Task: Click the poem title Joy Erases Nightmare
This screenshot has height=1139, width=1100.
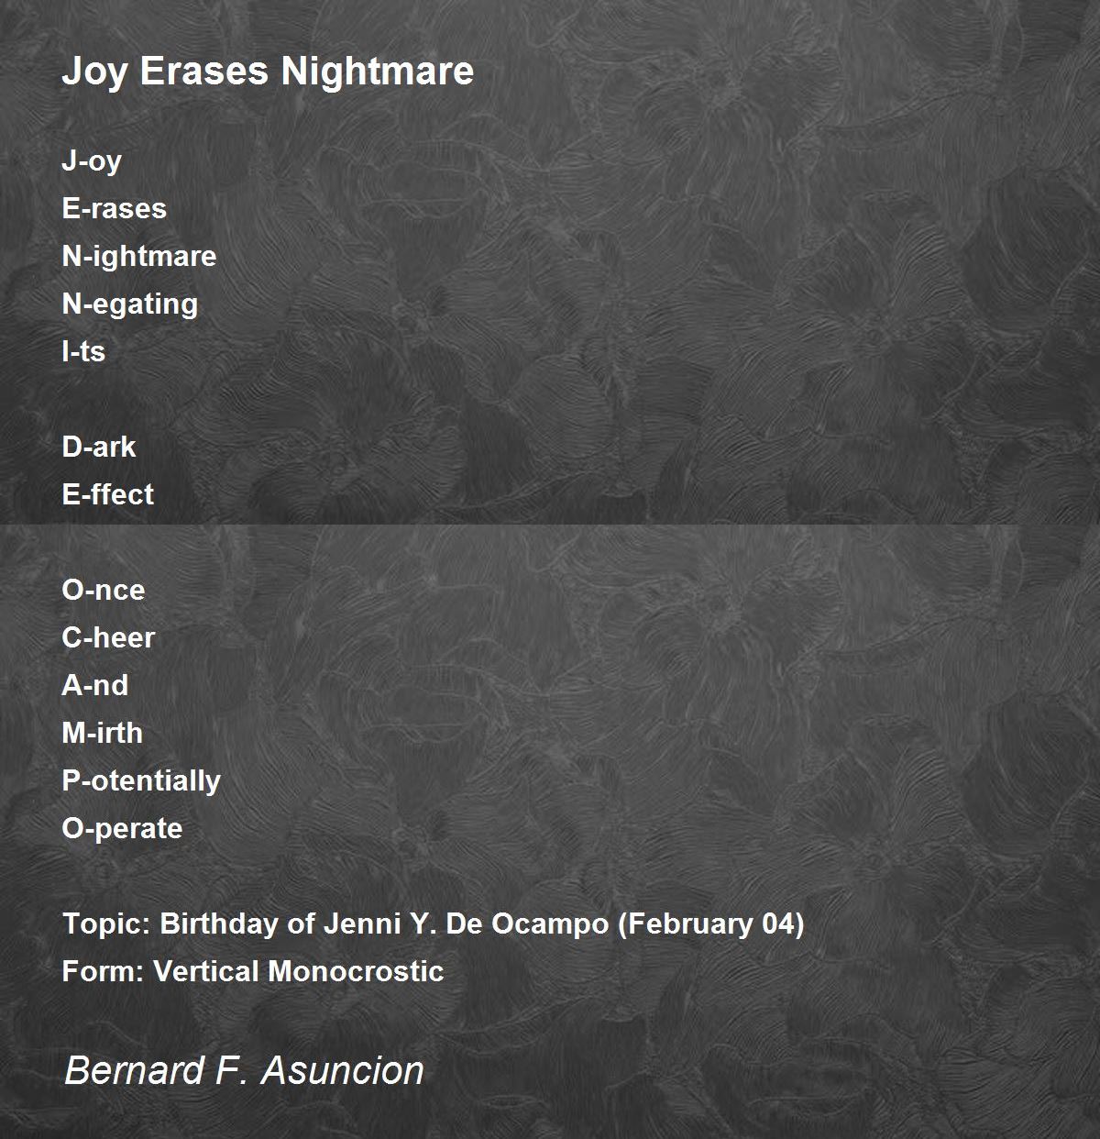Action: tap(268, 71)
